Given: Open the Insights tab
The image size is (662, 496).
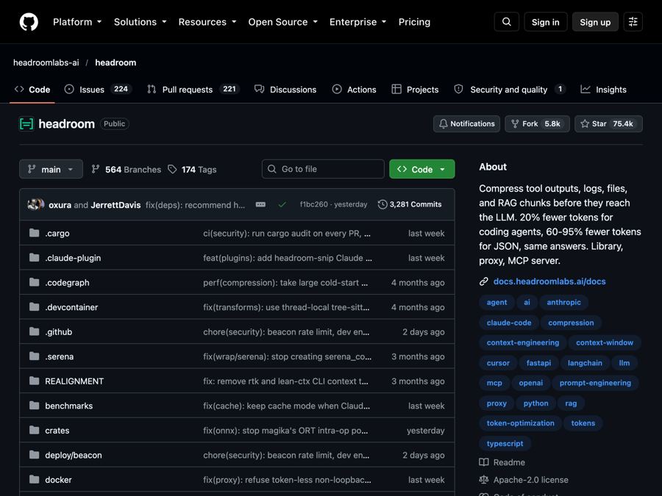Looking at the screenshot, I should point(604,90).
